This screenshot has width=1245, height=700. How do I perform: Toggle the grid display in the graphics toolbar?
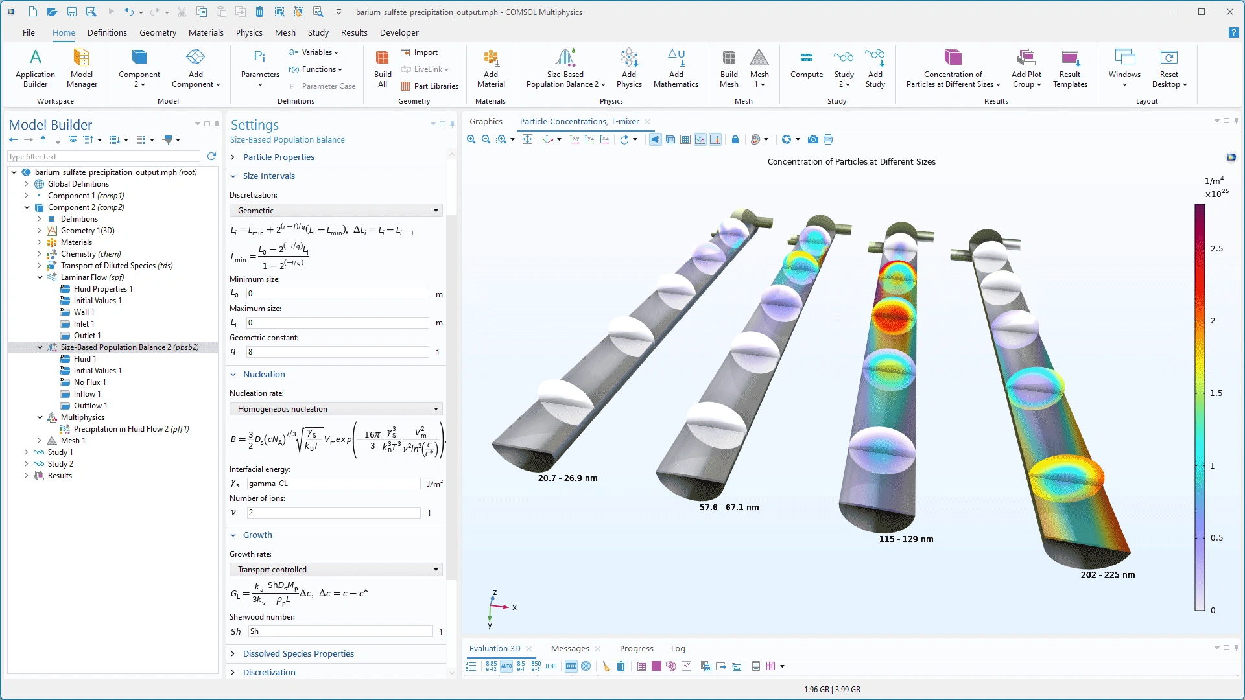pyautogui.click(x=685, y=139)
